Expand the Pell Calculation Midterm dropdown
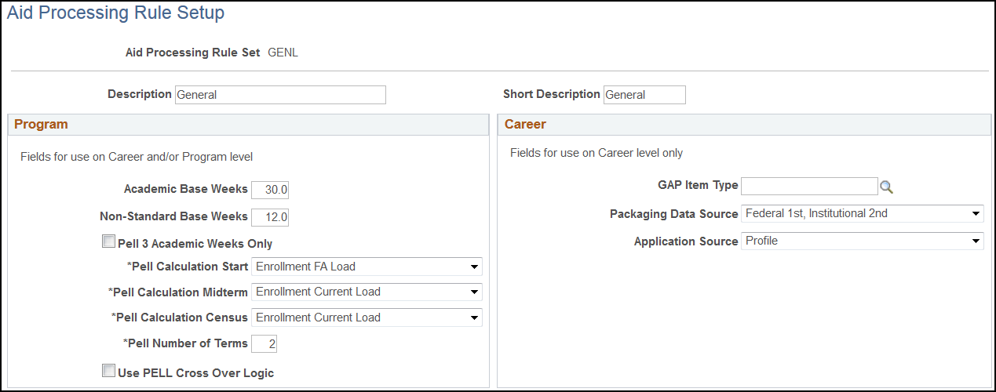The image size is (996, 392). coord(367,292)
